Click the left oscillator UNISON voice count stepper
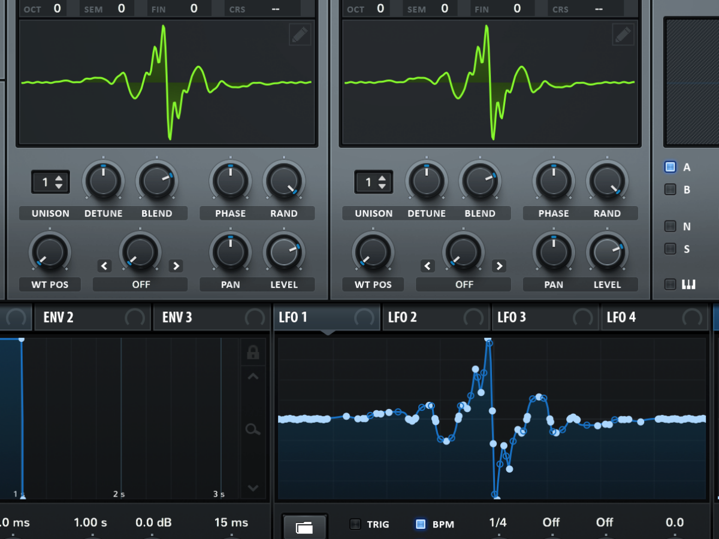The height and width of the screenshot is (539, 719). (x=50, y=182)
